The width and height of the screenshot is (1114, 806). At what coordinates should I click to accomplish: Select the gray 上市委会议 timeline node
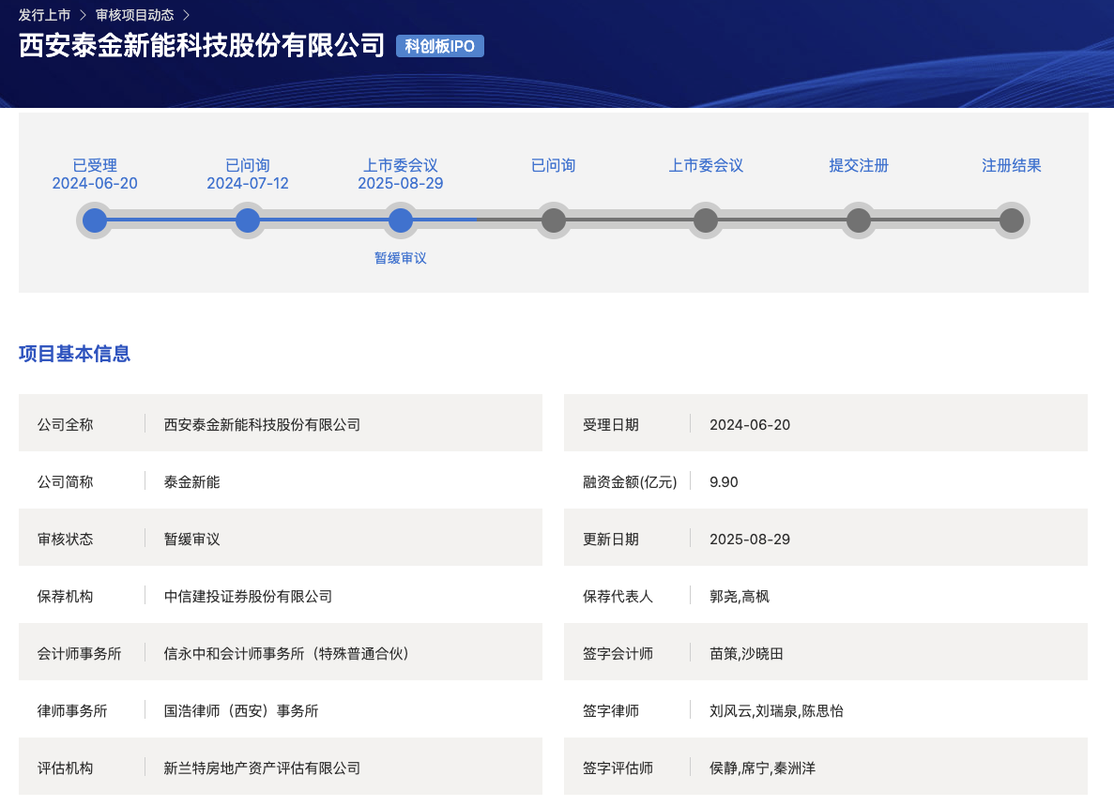pyautogui.click(x=706, y=221)
